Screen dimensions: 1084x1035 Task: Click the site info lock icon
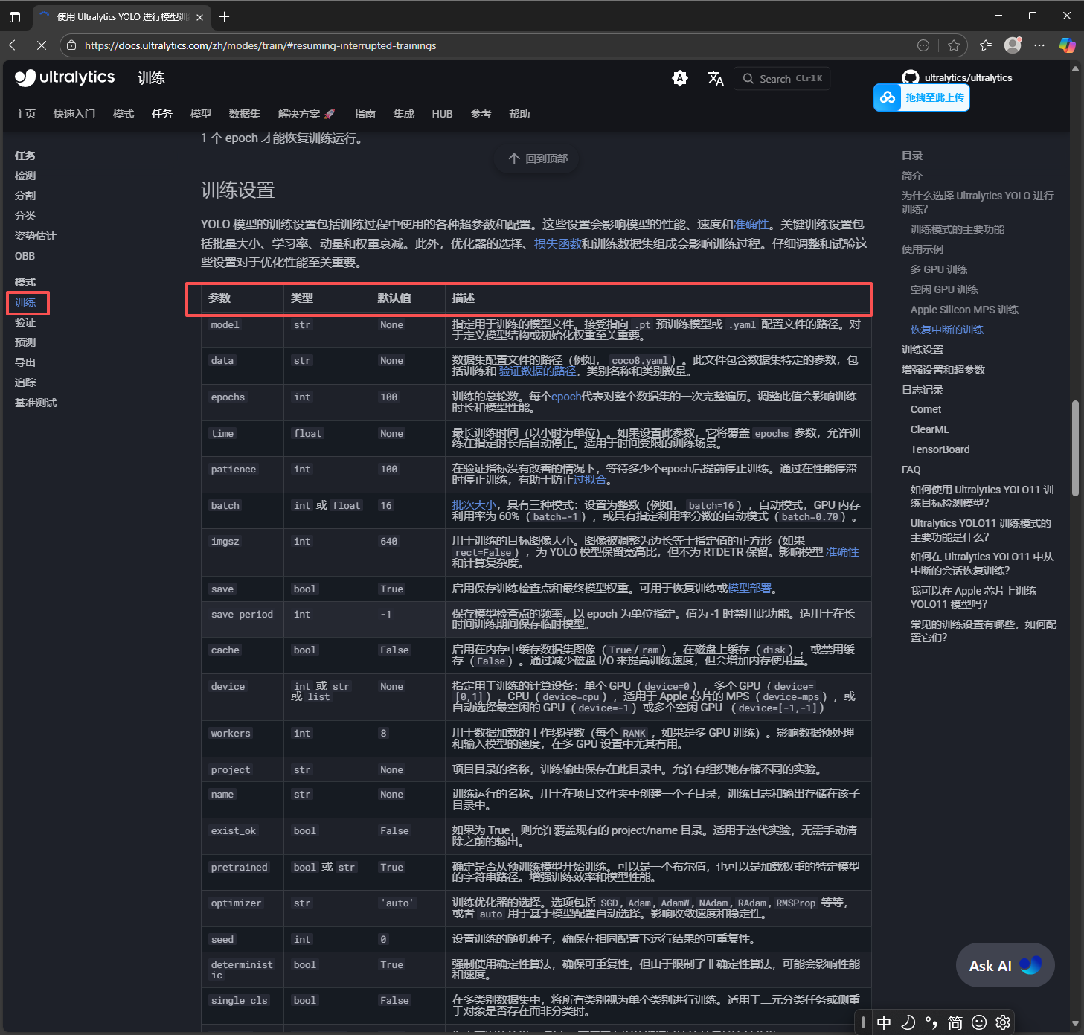pos(71,45)
